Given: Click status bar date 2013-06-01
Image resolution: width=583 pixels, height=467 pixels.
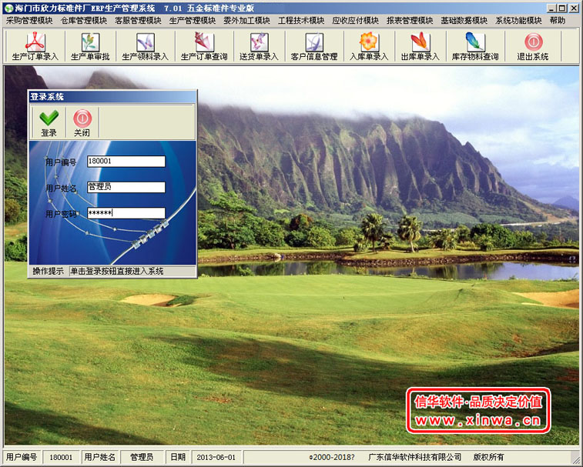Looking at the screenshot, I should (216, 457).
